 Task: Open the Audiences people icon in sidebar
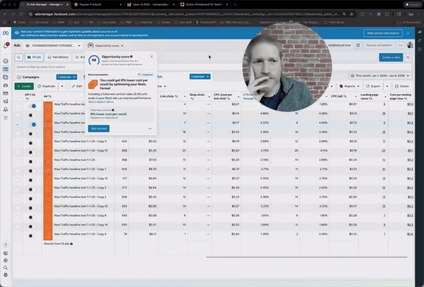5,85
